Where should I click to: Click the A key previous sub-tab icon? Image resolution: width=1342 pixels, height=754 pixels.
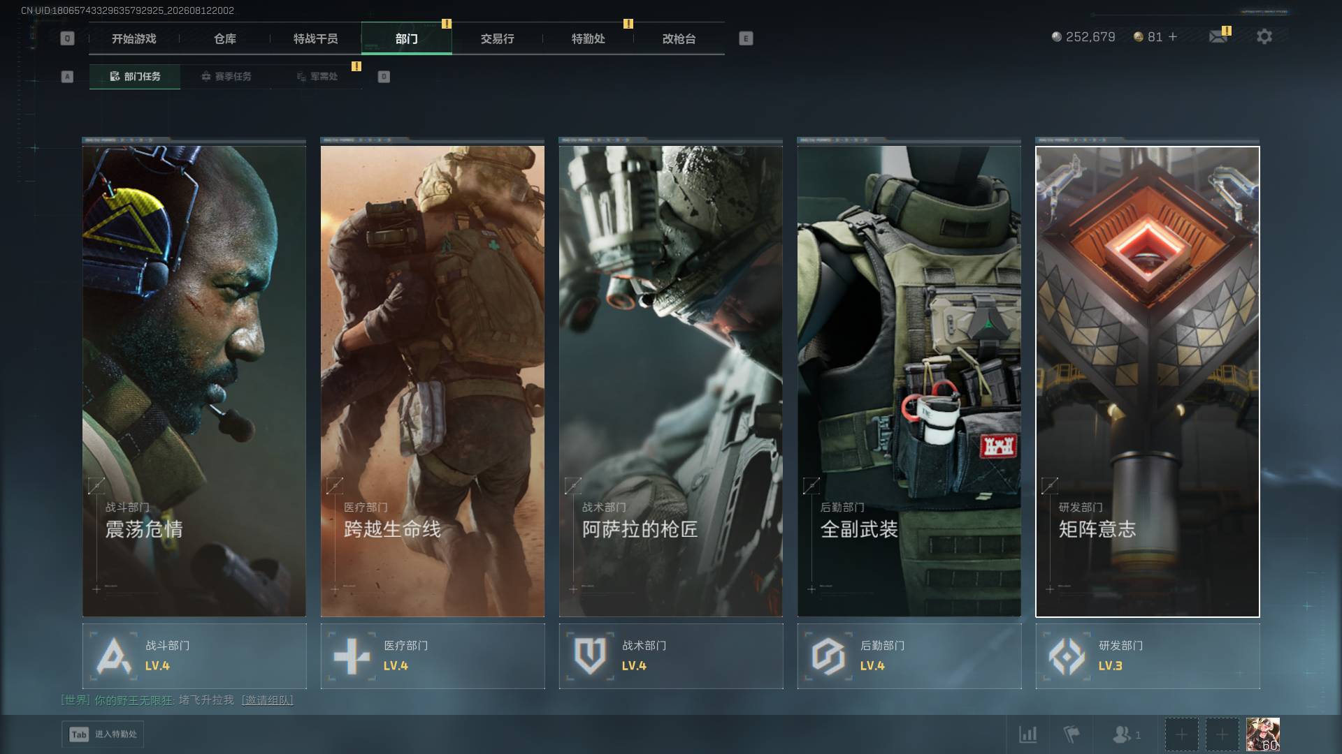tap(67, 77)
